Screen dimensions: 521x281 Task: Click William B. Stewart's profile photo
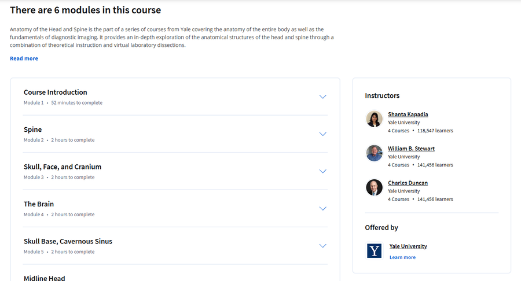374,153
